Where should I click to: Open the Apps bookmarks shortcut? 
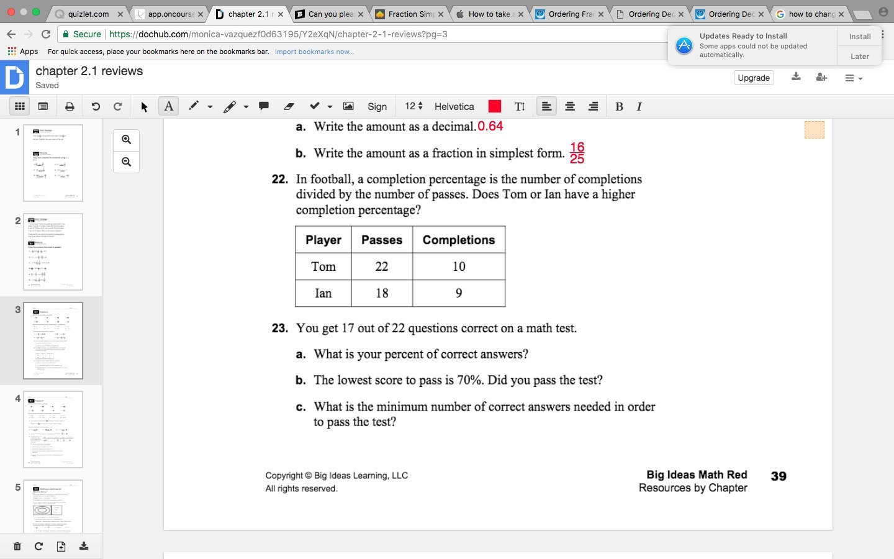[x=23, y=52]
